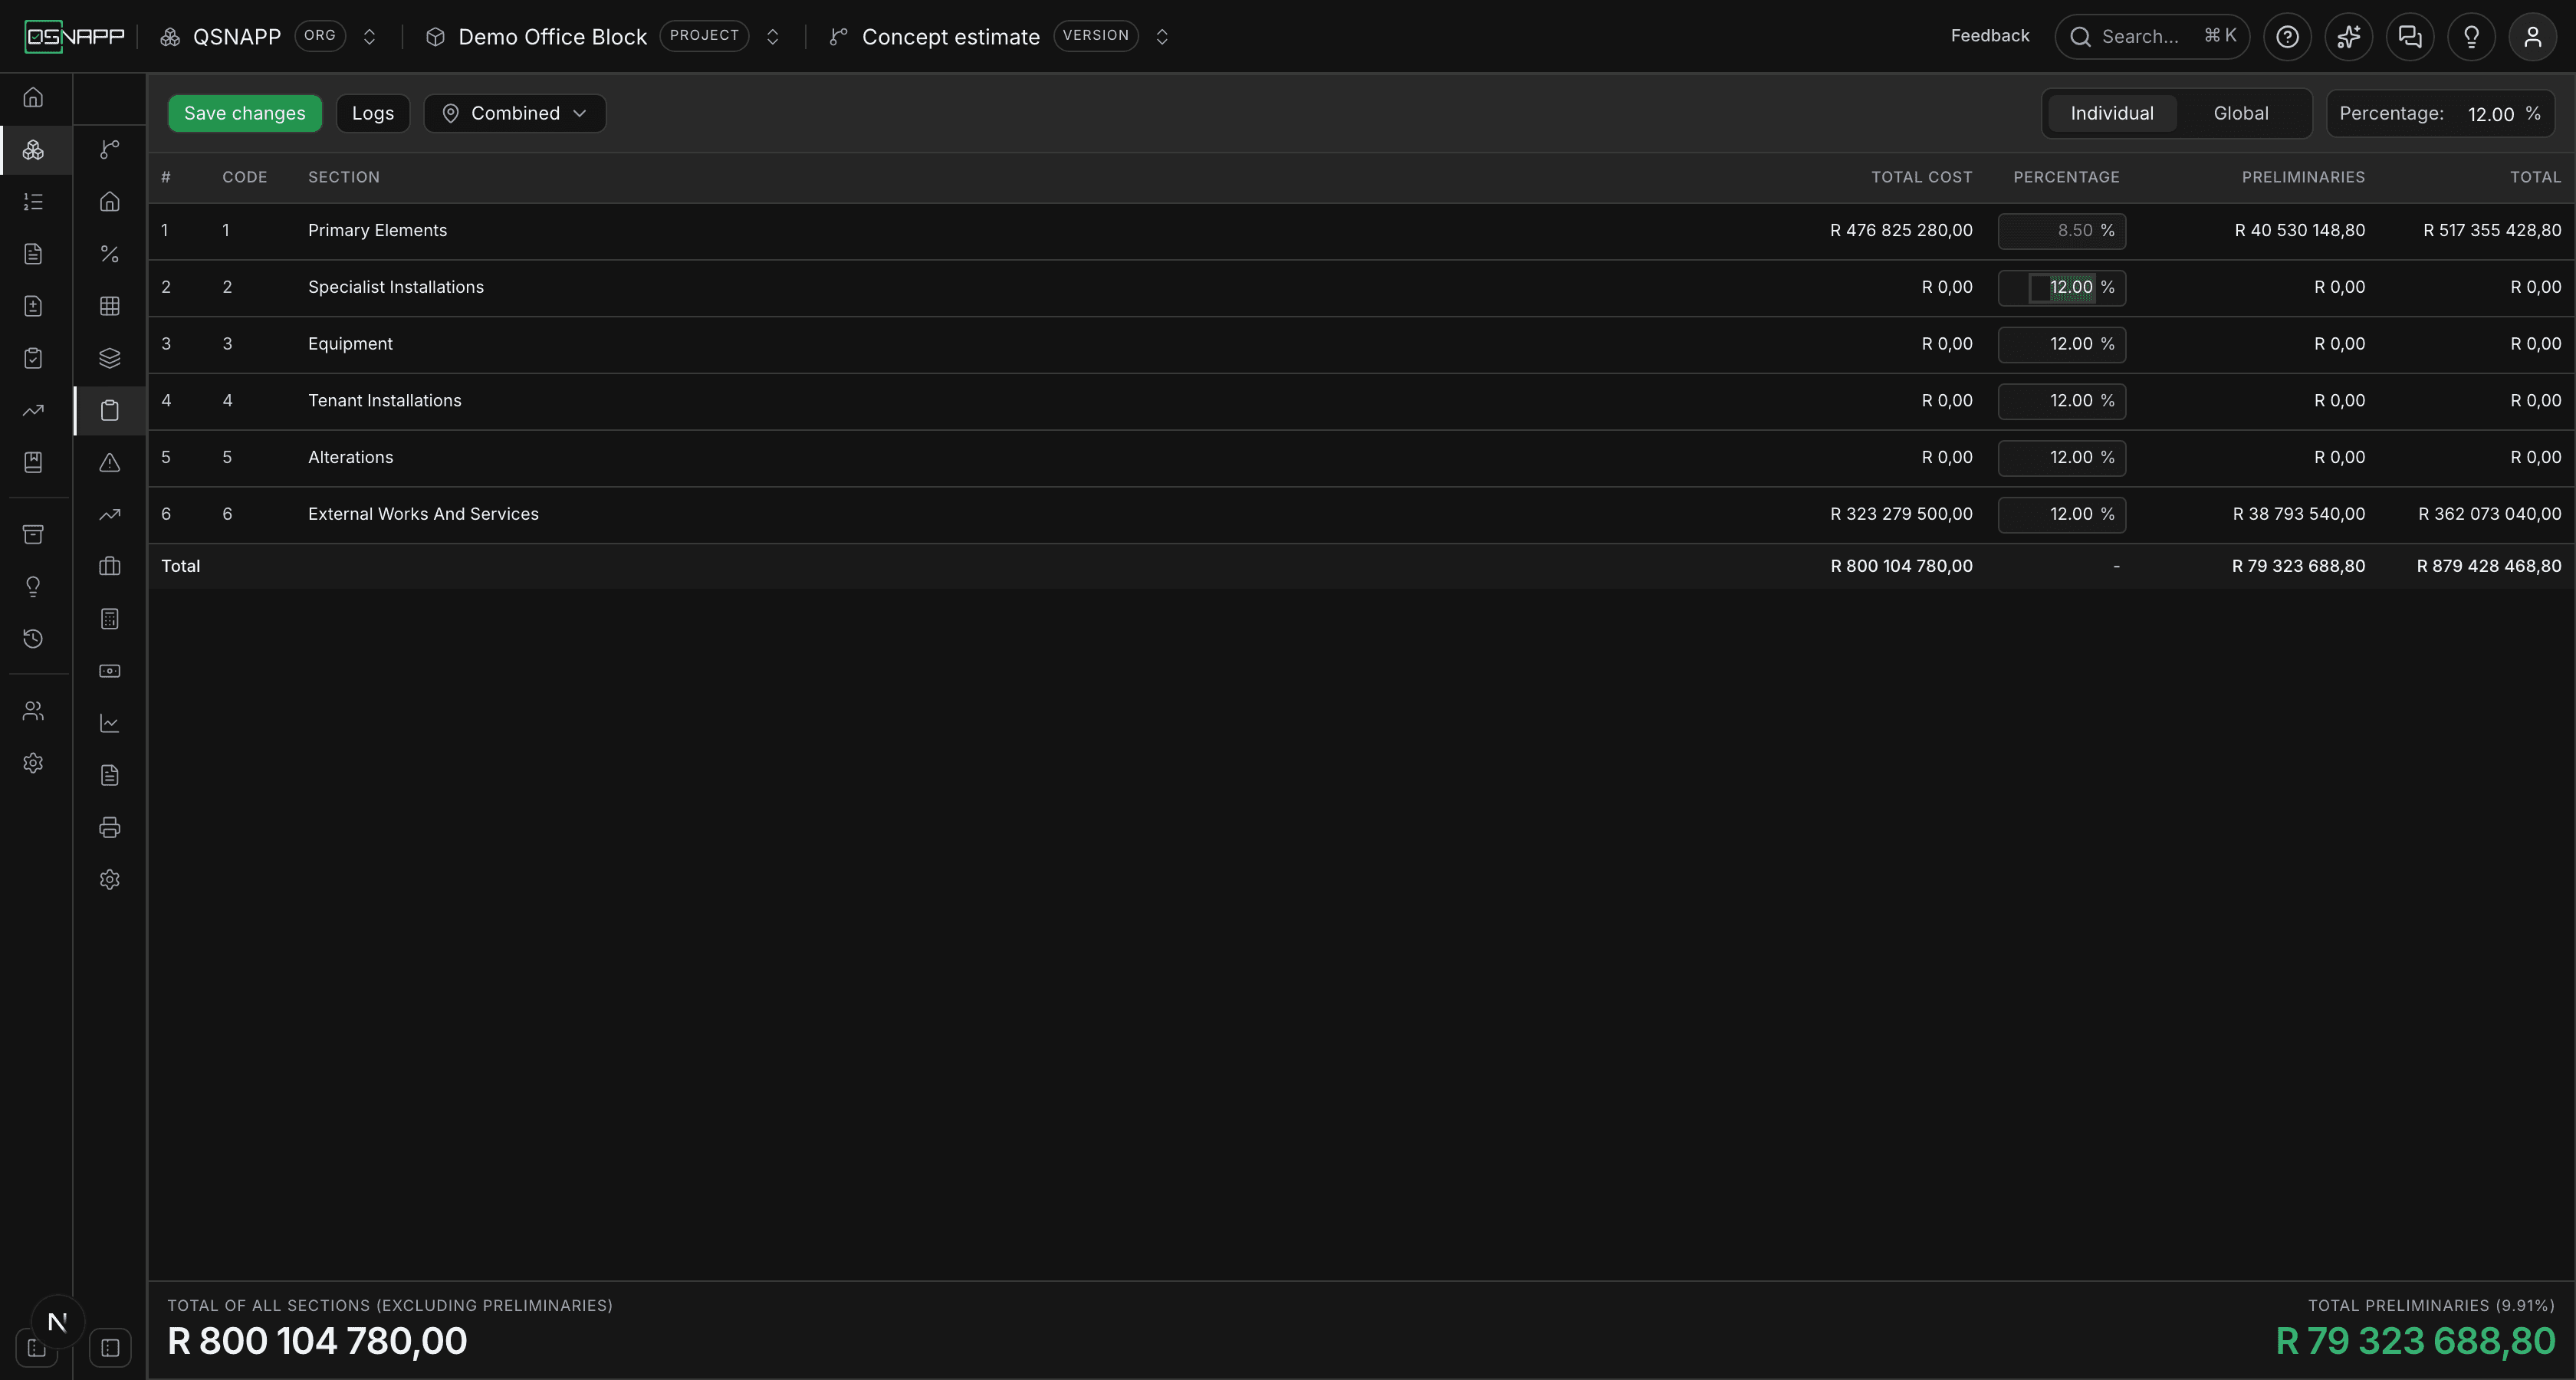Open the history clock icon in left sidebar
This screenshot has width=2576, height=1380.
[33, 639]
